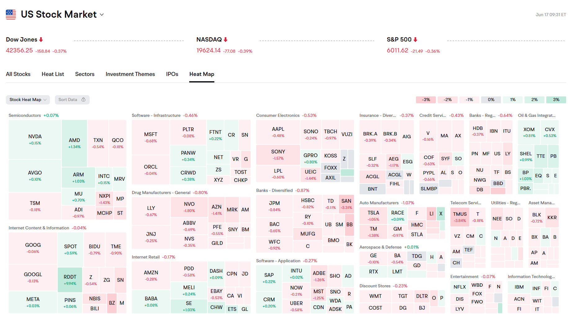The width and height of the screenshot is (568, 314).
Task: Click the US flag icon
Action: coord(11,14)
